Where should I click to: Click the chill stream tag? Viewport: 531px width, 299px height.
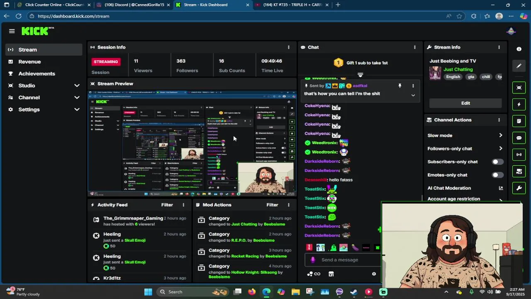pos(486,77)
